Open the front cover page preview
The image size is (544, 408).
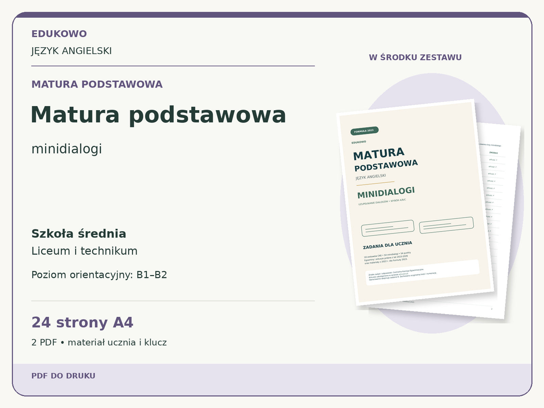416,202
